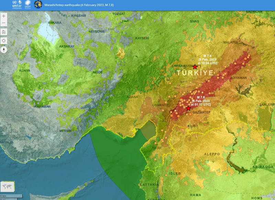Image resolution: width=275 pixels, height=200 pixels.
Task: Click the KAHRAMANMARAS city label
Action: click(x=182, y=65)
